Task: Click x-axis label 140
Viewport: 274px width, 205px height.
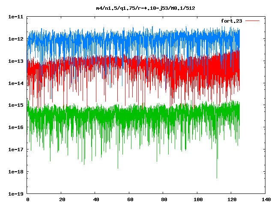Action: (x=266, y=199)
